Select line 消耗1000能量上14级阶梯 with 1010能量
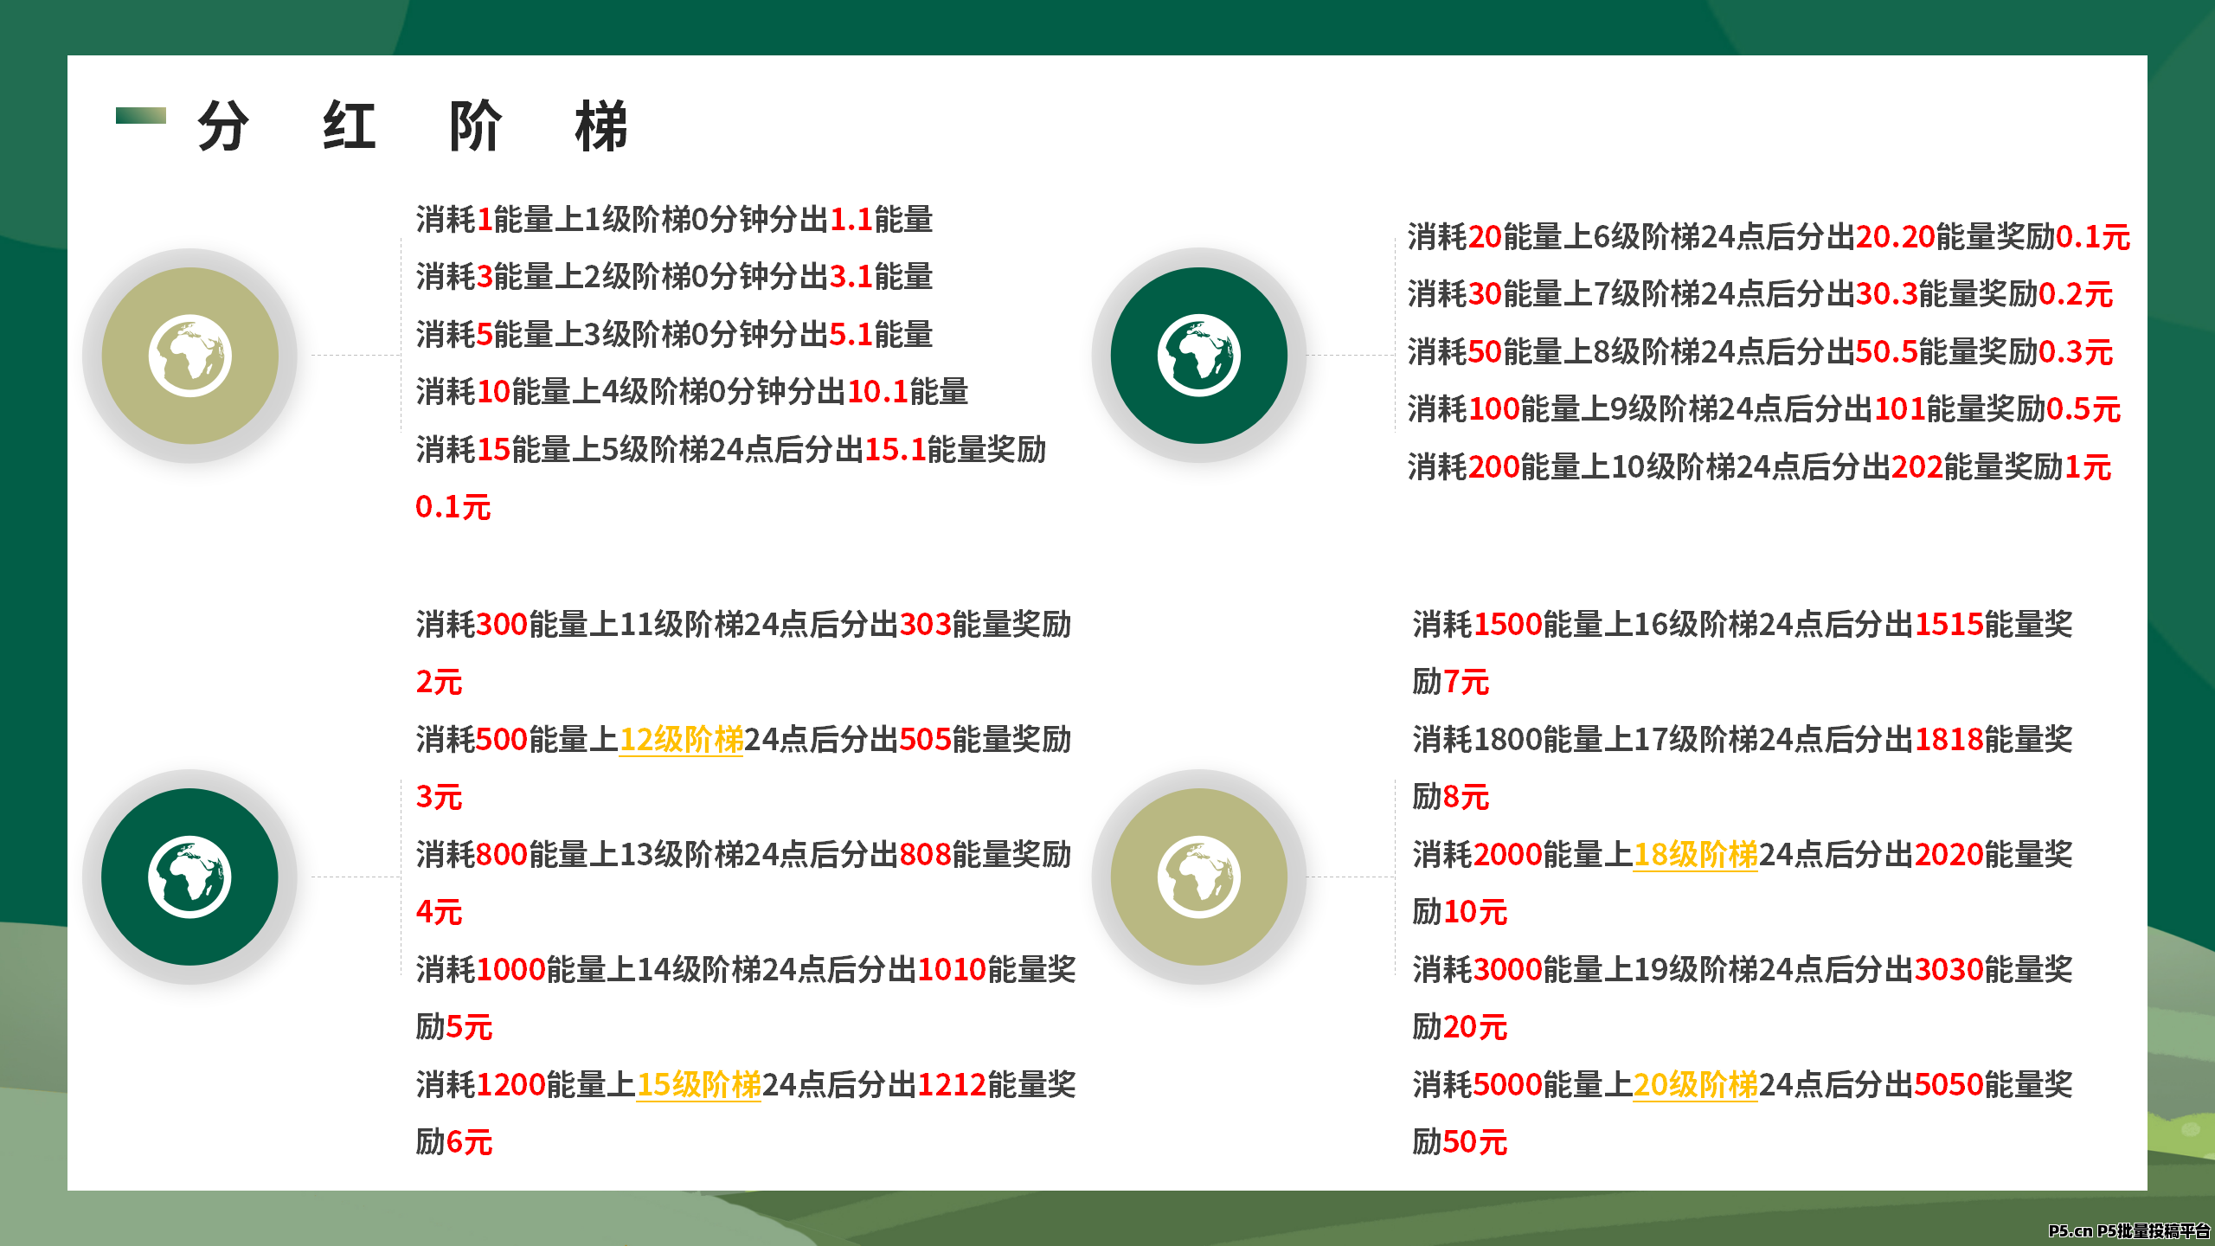Screen dimensions: 2215x1246 [745, 970]
